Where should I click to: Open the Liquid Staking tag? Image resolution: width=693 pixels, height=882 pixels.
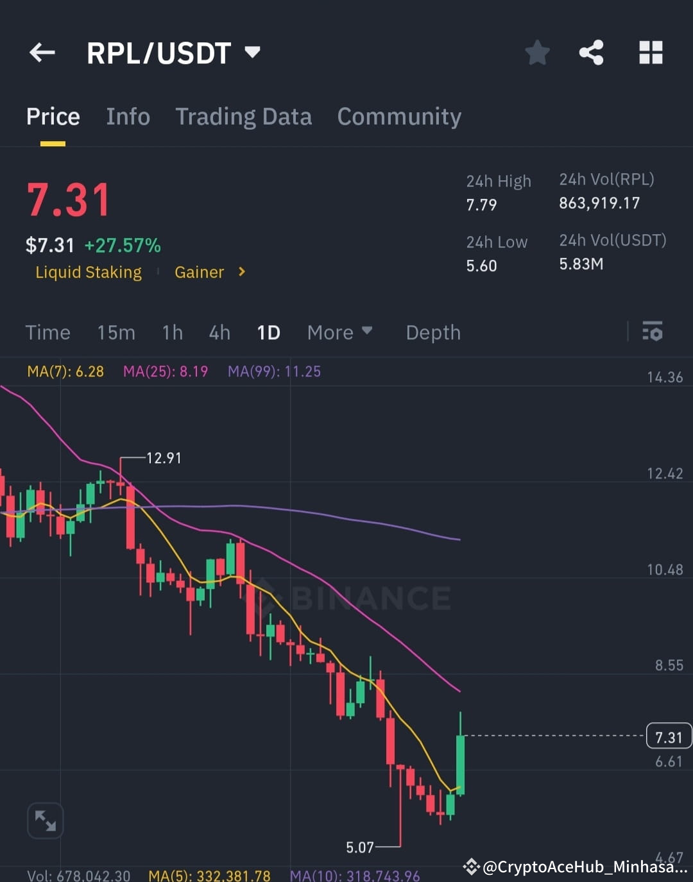click(89, 272)
